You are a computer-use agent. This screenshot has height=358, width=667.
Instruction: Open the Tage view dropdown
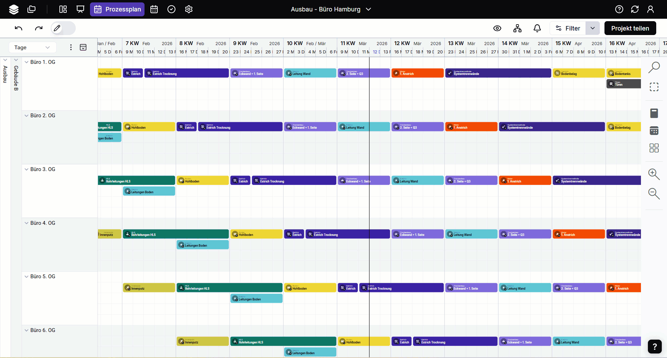tap(32, 47)
